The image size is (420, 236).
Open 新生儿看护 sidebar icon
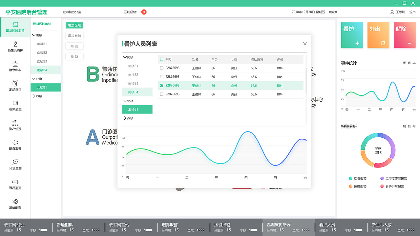coord(15,44)
